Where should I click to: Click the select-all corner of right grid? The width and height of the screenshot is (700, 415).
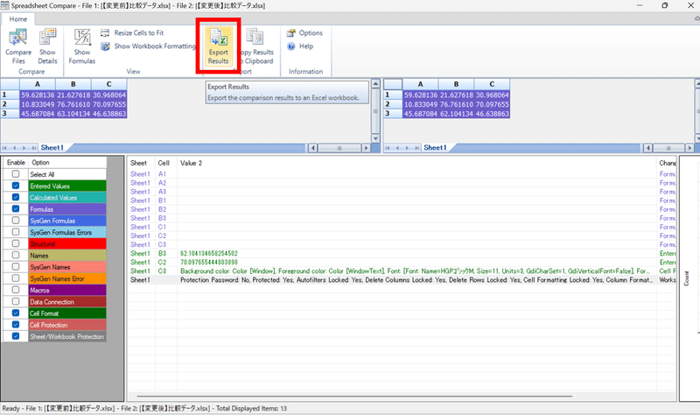point(393,84)
